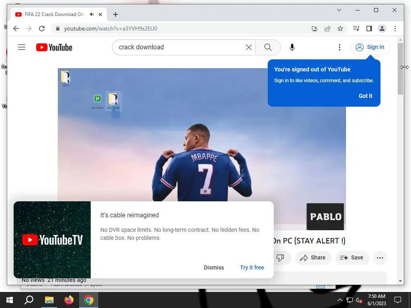411x308 pixels.
Task: Go forward with browser forward arrow
Action: click(x=29, y=28)
